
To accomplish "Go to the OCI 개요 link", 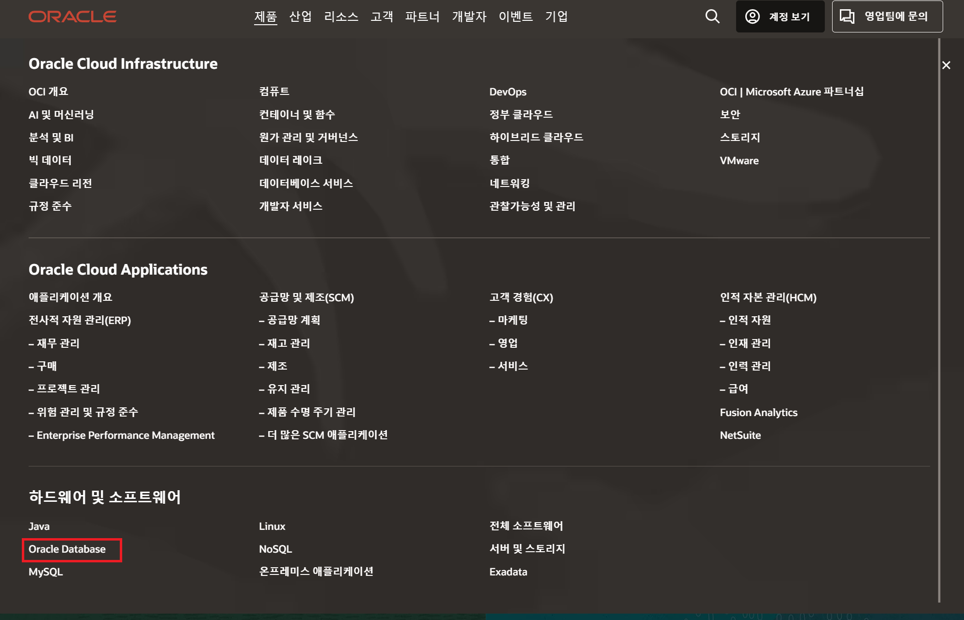I will pos(48,92).
